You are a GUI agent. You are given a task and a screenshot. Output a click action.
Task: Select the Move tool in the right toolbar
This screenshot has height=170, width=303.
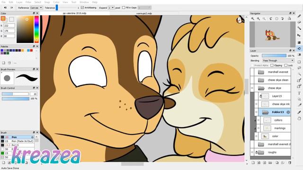click(299, 35)
